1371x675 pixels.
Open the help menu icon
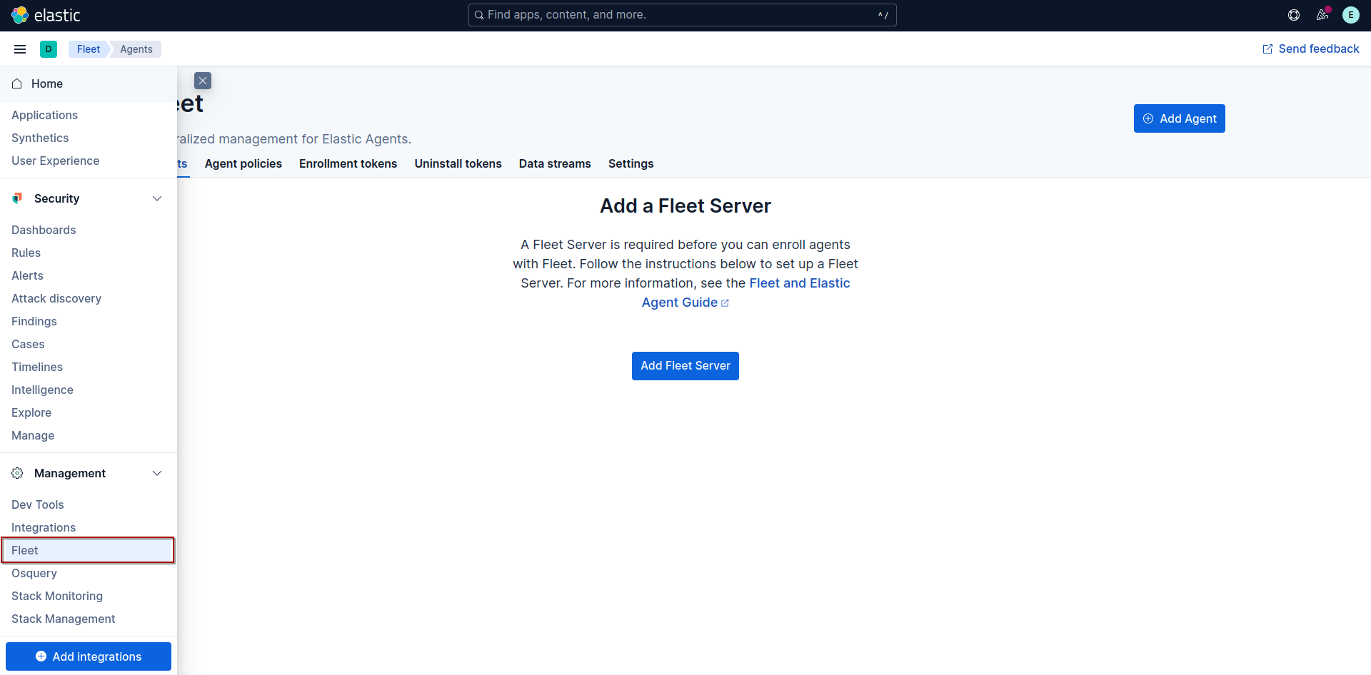click(x=1294, y=15)
